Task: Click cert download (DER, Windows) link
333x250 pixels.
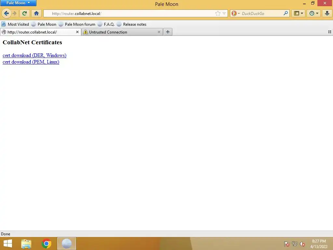Action: 34,55
